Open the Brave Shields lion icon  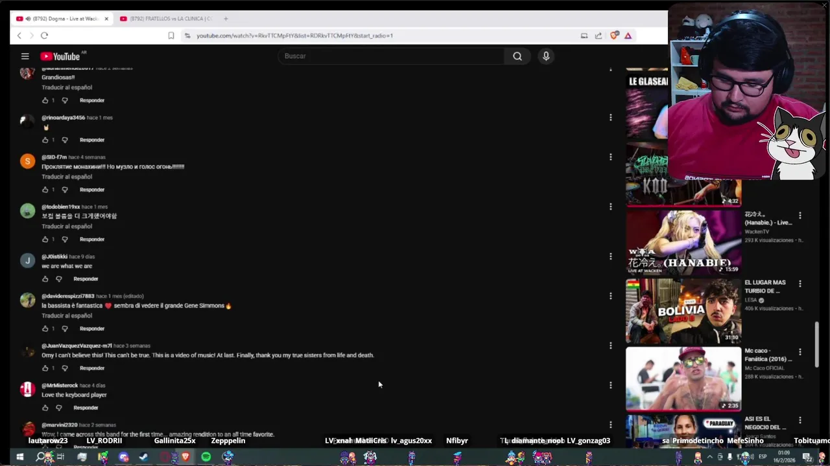[x=614, y=36]
